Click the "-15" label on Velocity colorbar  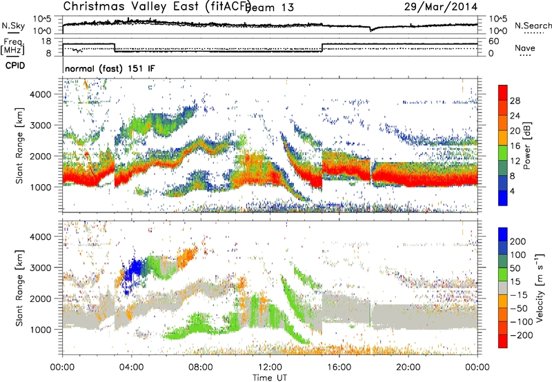pyautogui.click(x=519, y=294)
